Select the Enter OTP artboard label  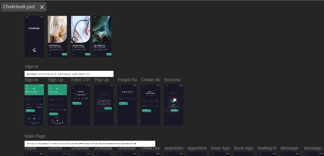point(81,80)
